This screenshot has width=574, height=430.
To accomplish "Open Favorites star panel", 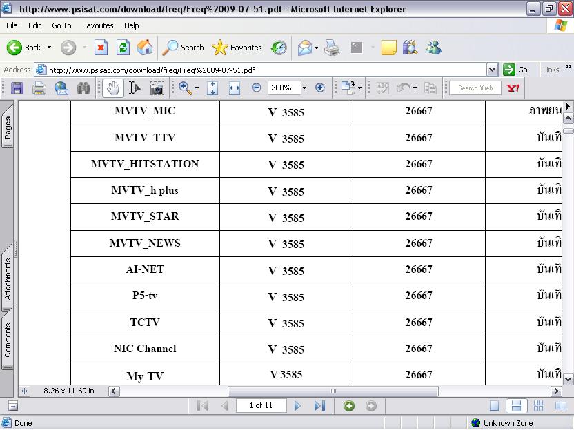I will point(219,48).
